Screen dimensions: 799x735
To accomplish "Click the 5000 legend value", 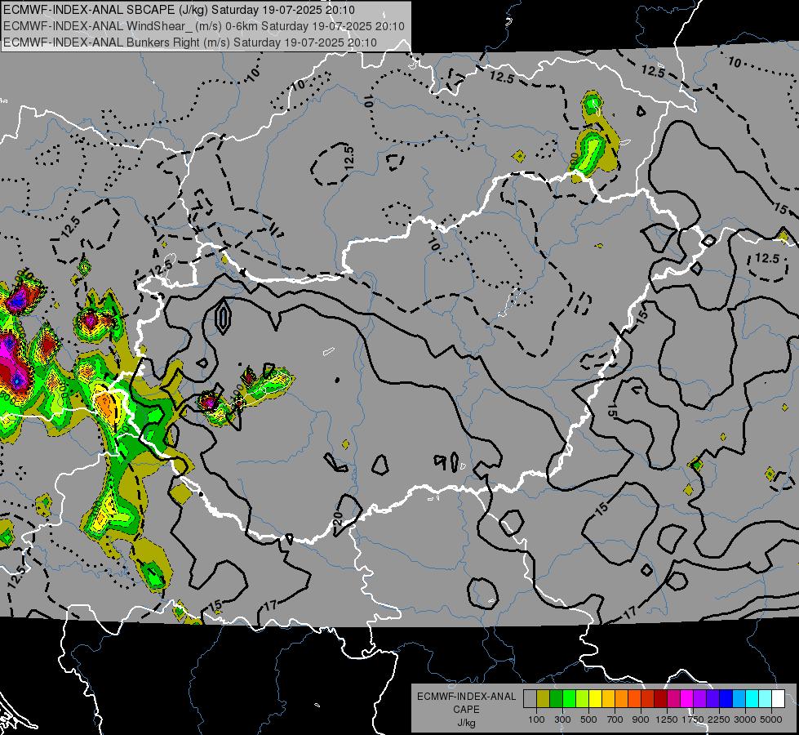I will [772, 719].
